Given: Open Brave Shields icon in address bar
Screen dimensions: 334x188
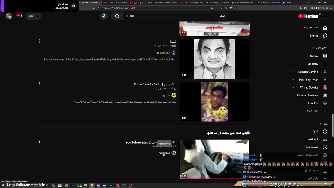Looking at the screenshot, I should (231, 8).
